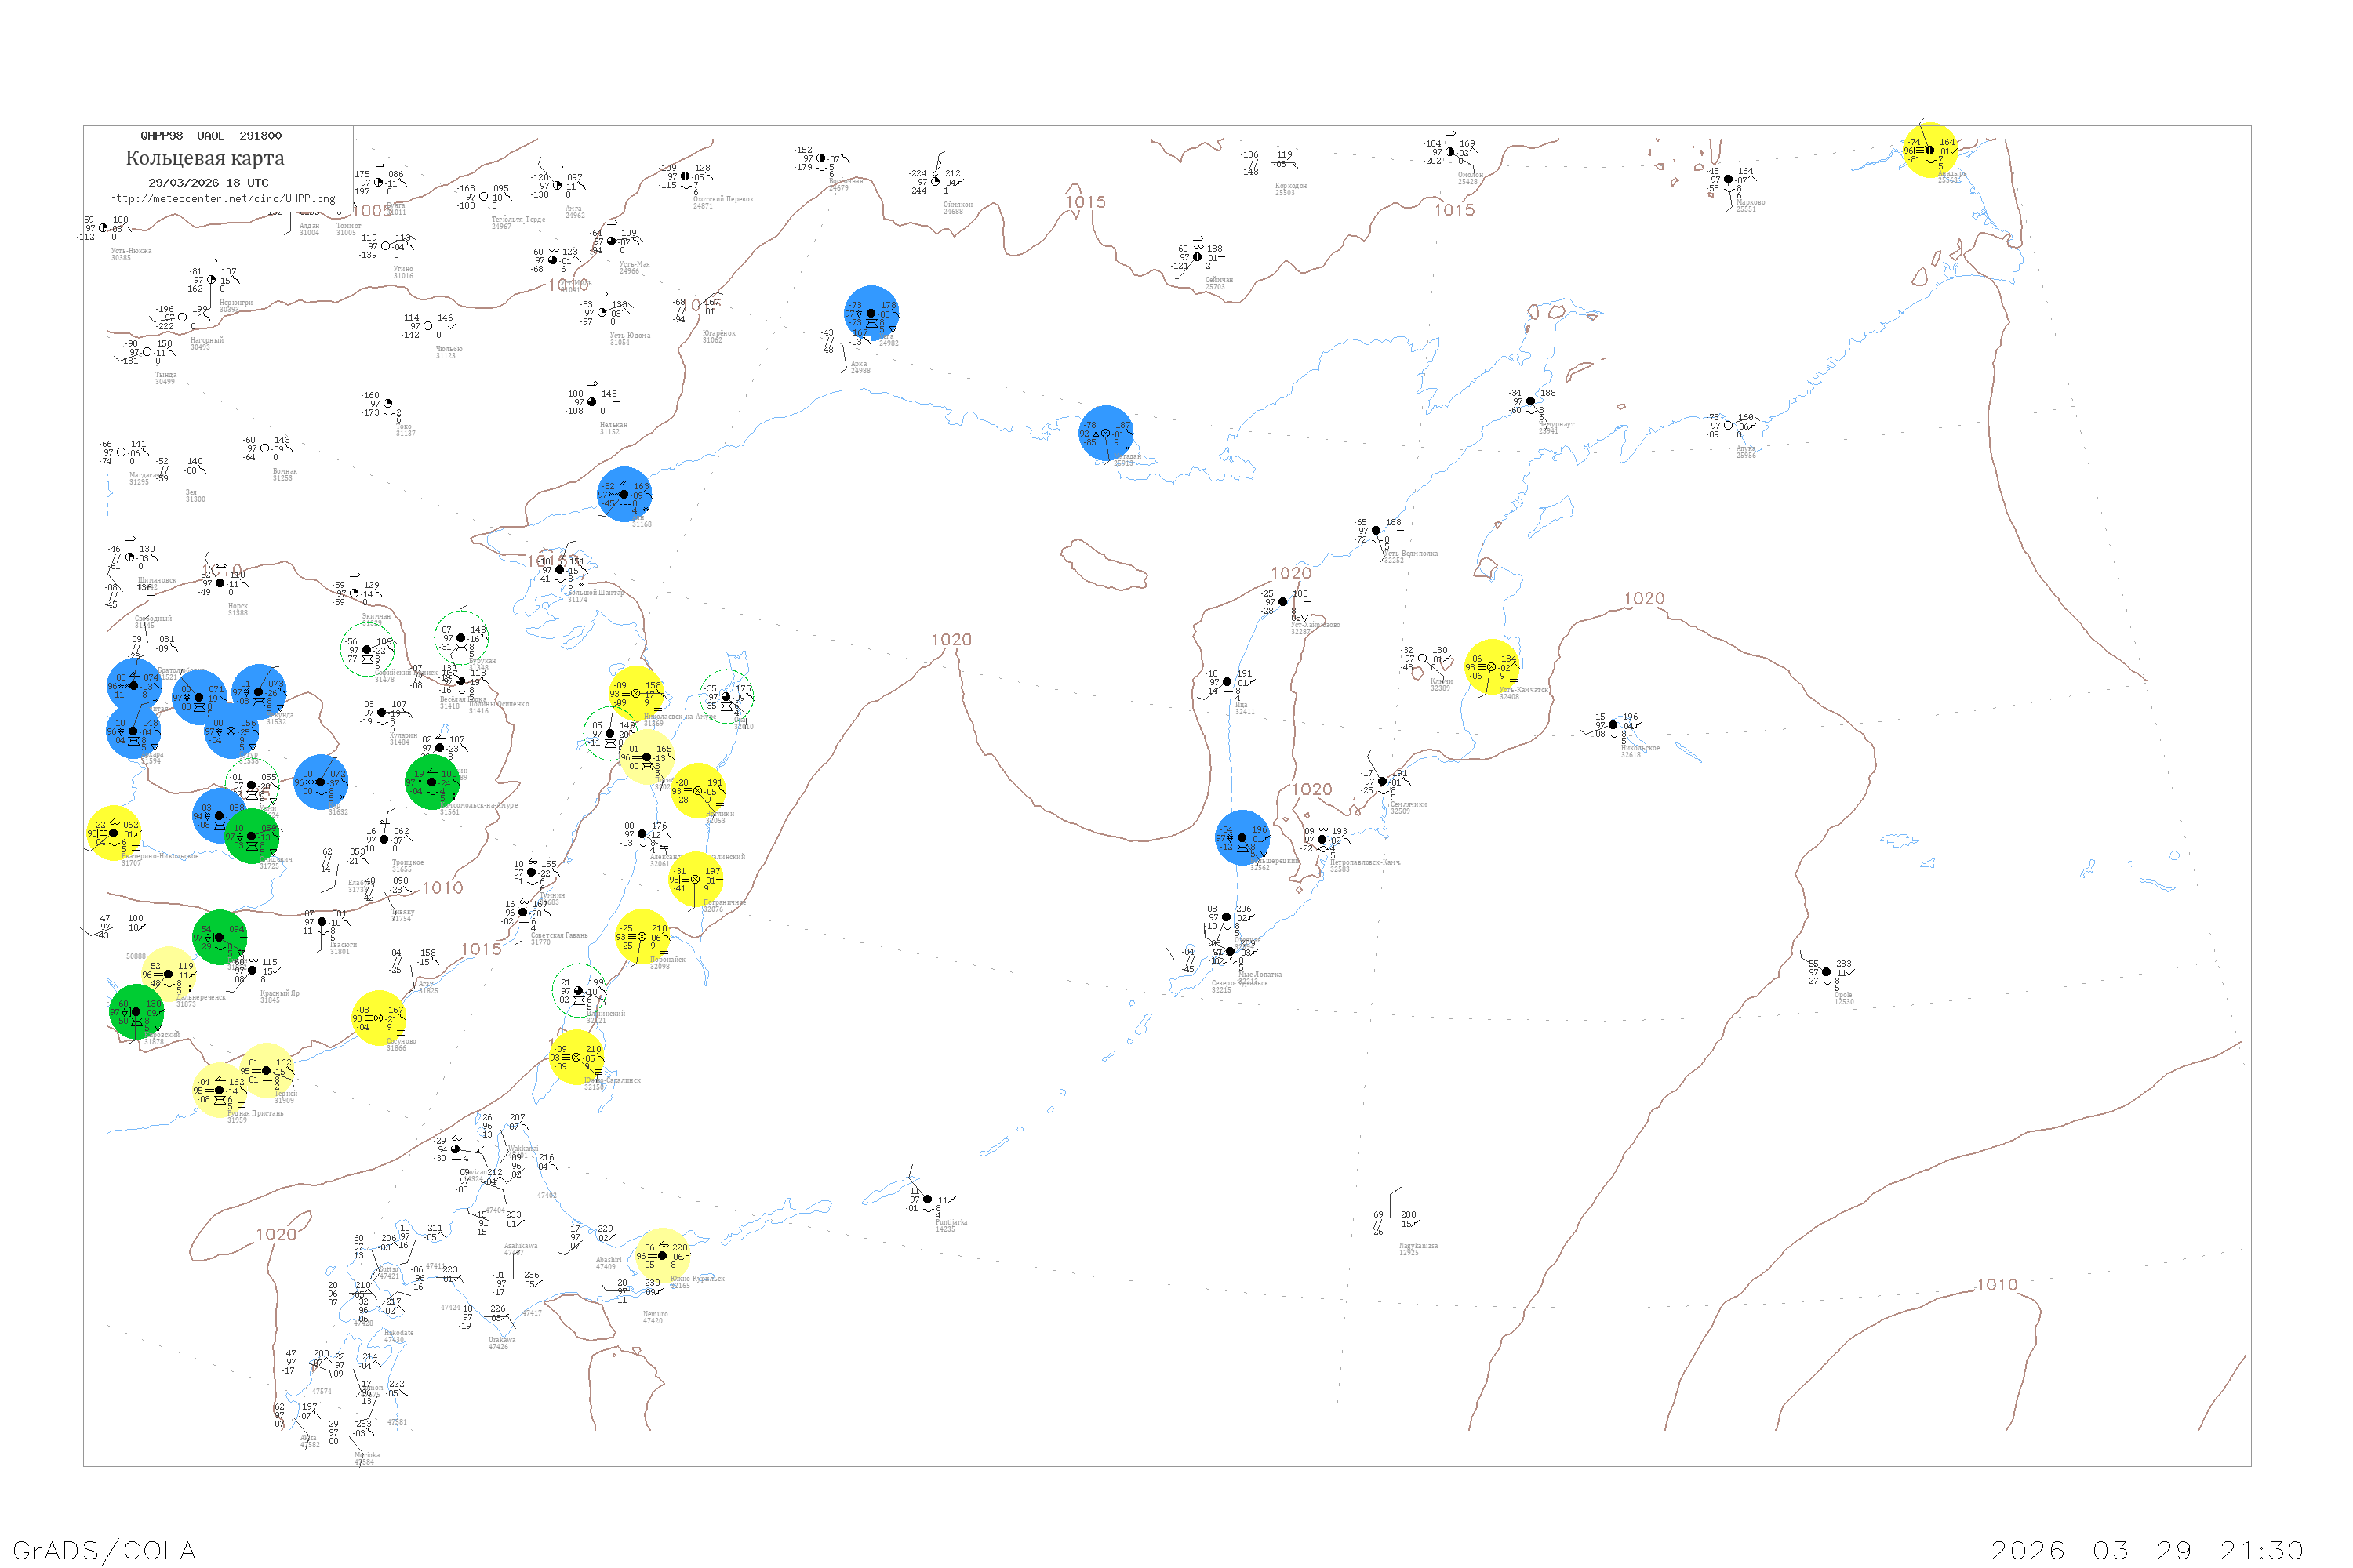Click the Поронайск yellow fog marker
The height and width of the screenshot is (1568, 2353).
coord(642,937)
